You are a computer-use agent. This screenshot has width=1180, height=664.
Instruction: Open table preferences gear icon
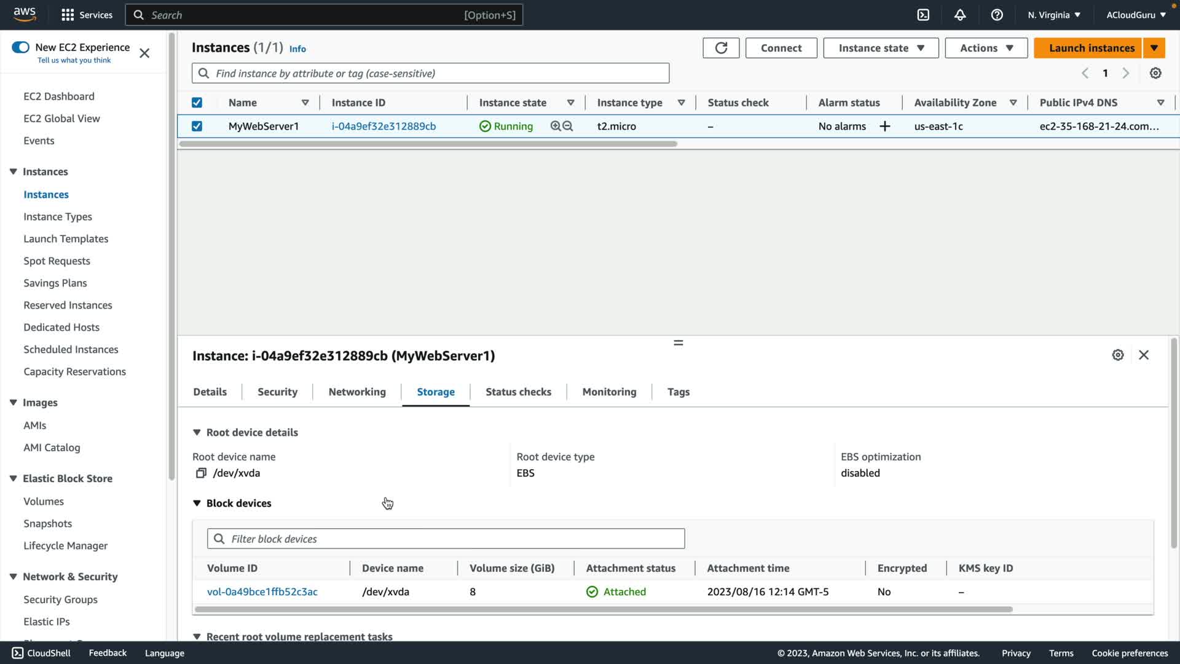coord(1155,73)
